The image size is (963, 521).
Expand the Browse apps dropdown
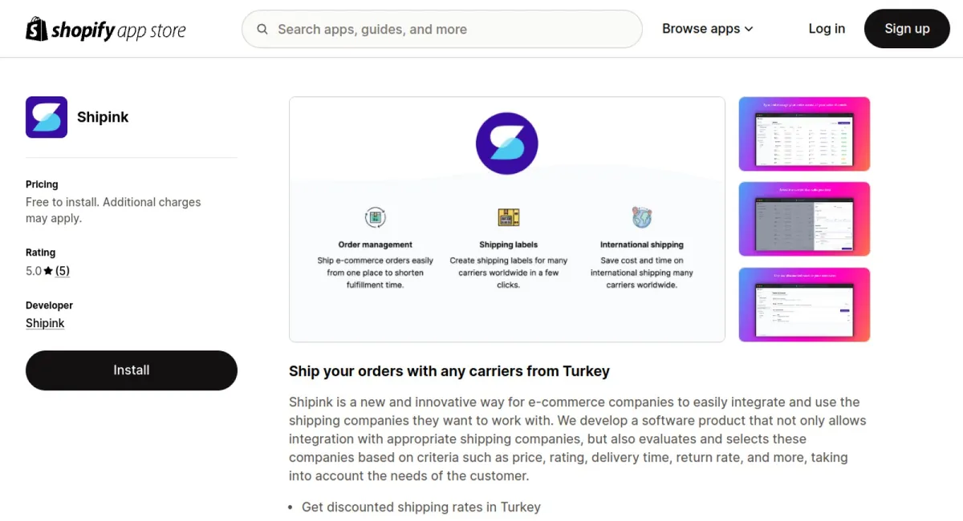[x=707, y=29]
